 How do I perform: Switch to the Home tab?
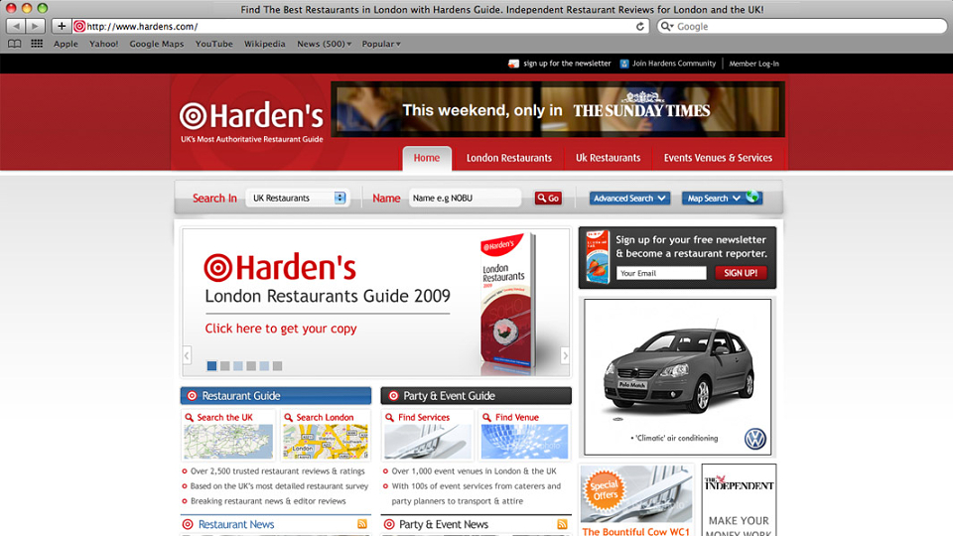tap(427, 158)
